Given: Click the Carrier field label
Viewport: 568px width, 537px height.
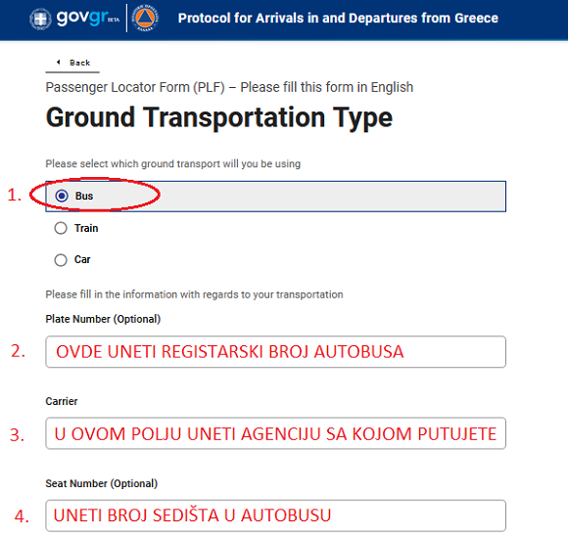Looking at the screenshot, I should tap(62, 401).
